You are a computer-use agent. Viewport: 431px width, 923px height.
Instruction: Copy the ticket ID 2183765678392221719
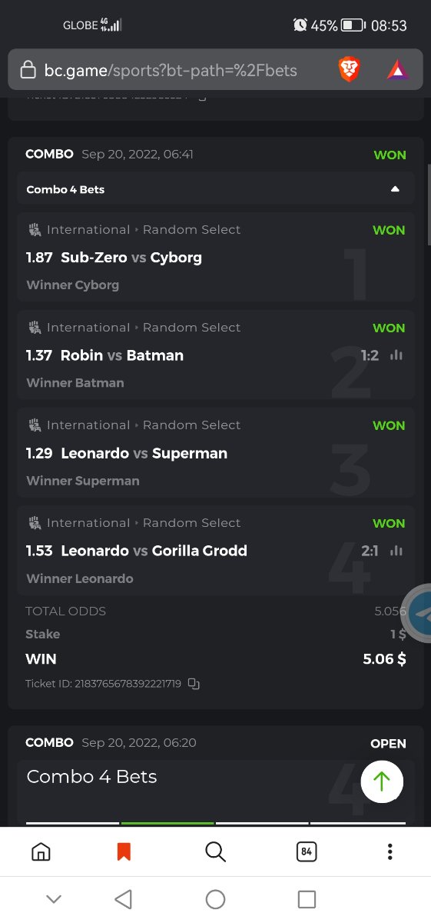[x=194, y=683]
